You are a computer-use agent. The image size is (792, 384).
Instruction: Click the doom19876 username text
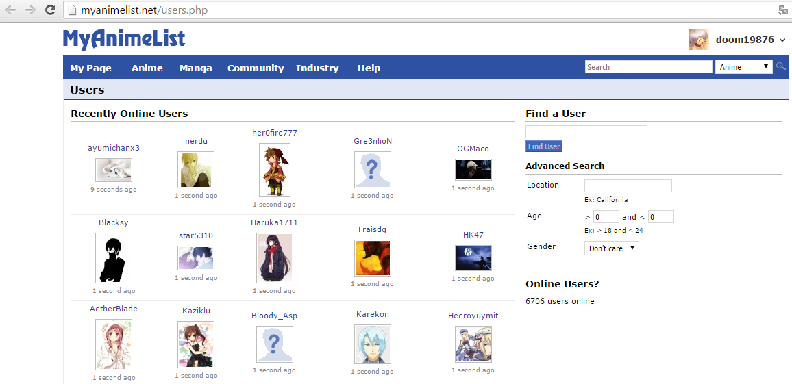point(745,40)
